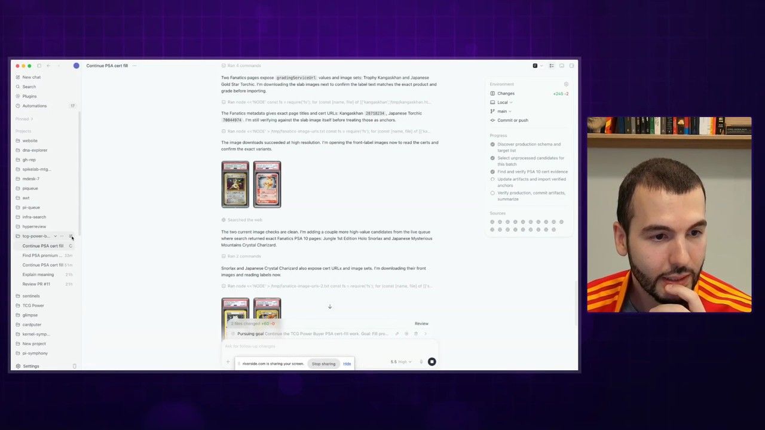Open the dna-explorer project
765x430 pixels.
[35, 150]
